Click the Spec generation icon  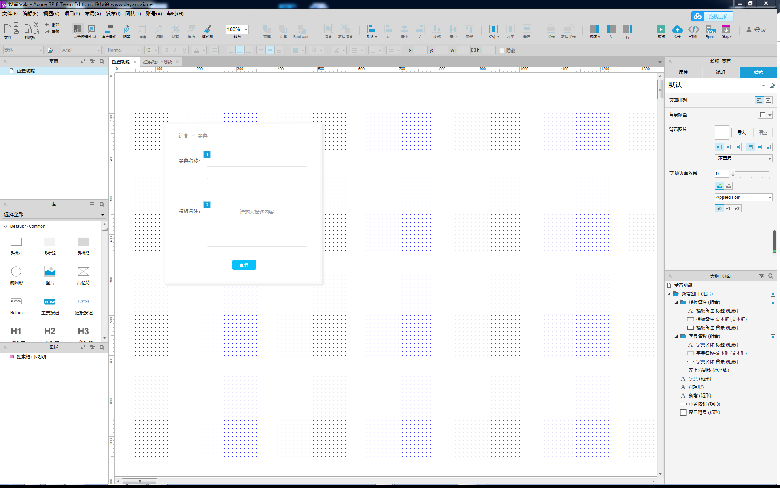tap(710, 30)
